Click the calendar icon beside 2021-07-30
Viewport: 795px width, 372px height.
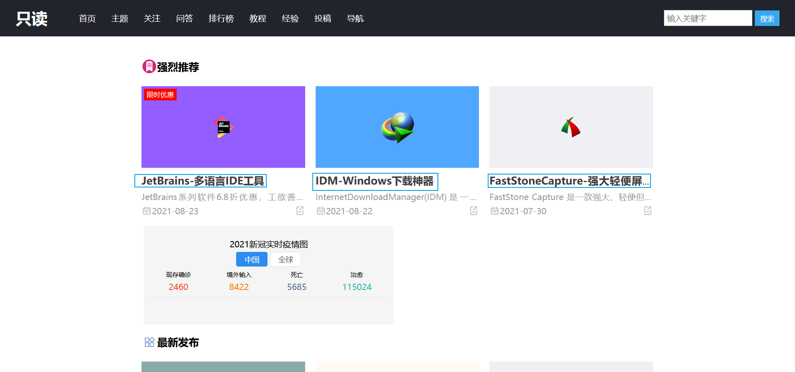coord(494,211)
